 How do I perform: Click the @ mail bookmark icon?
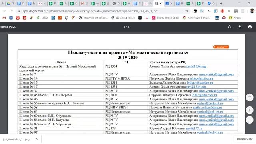click(x=66, y=18)
